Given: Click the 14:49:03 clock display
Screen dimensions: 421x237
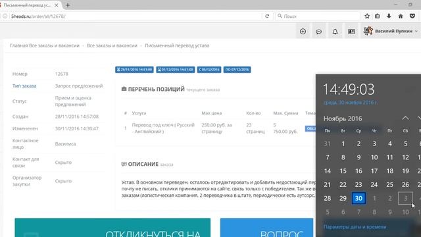Looking at the screenshot, I should click(349, 90).
